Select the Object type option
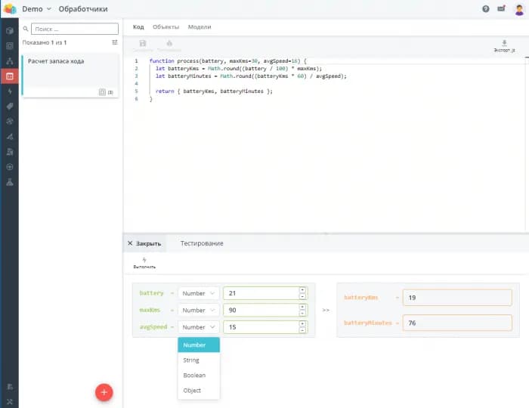529x408 pixels. pos(192,391)
